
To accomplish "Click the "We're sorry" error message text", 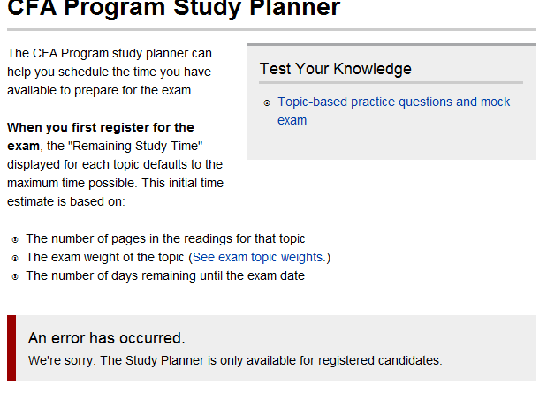I will click(234, 360).
